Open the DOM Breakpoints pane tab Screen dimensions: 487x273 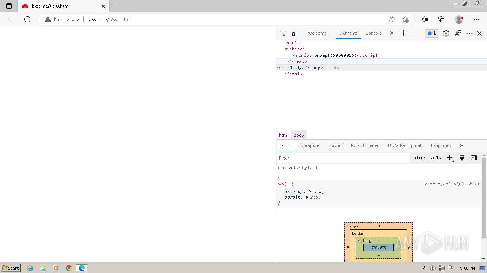pyautogui.click(x=406, y=146)
